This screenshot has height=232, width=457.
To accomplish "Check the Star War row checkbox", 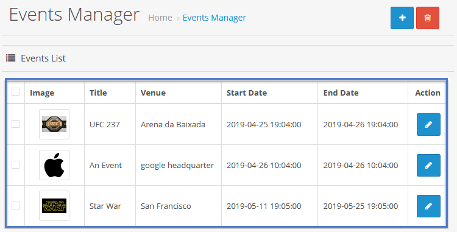I will pos(15,205).
